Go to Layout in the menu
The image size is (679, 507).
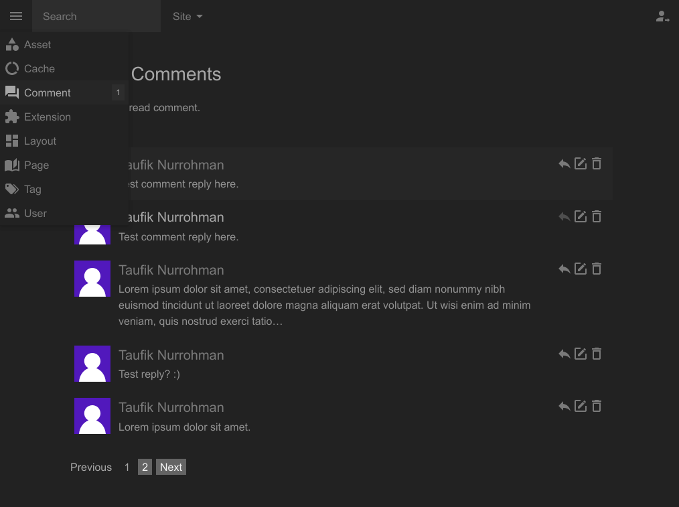[x=40, y=141]
